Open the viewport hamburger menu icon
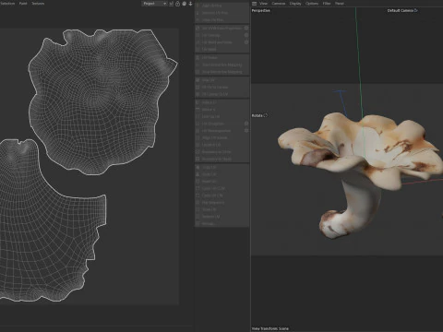Image resolution: width=443 pixels, height=332 pixels. (x=254, y=4)
